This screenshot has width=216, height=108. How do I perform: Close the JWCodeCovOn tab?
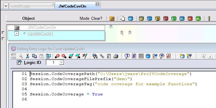coord(97,4)
